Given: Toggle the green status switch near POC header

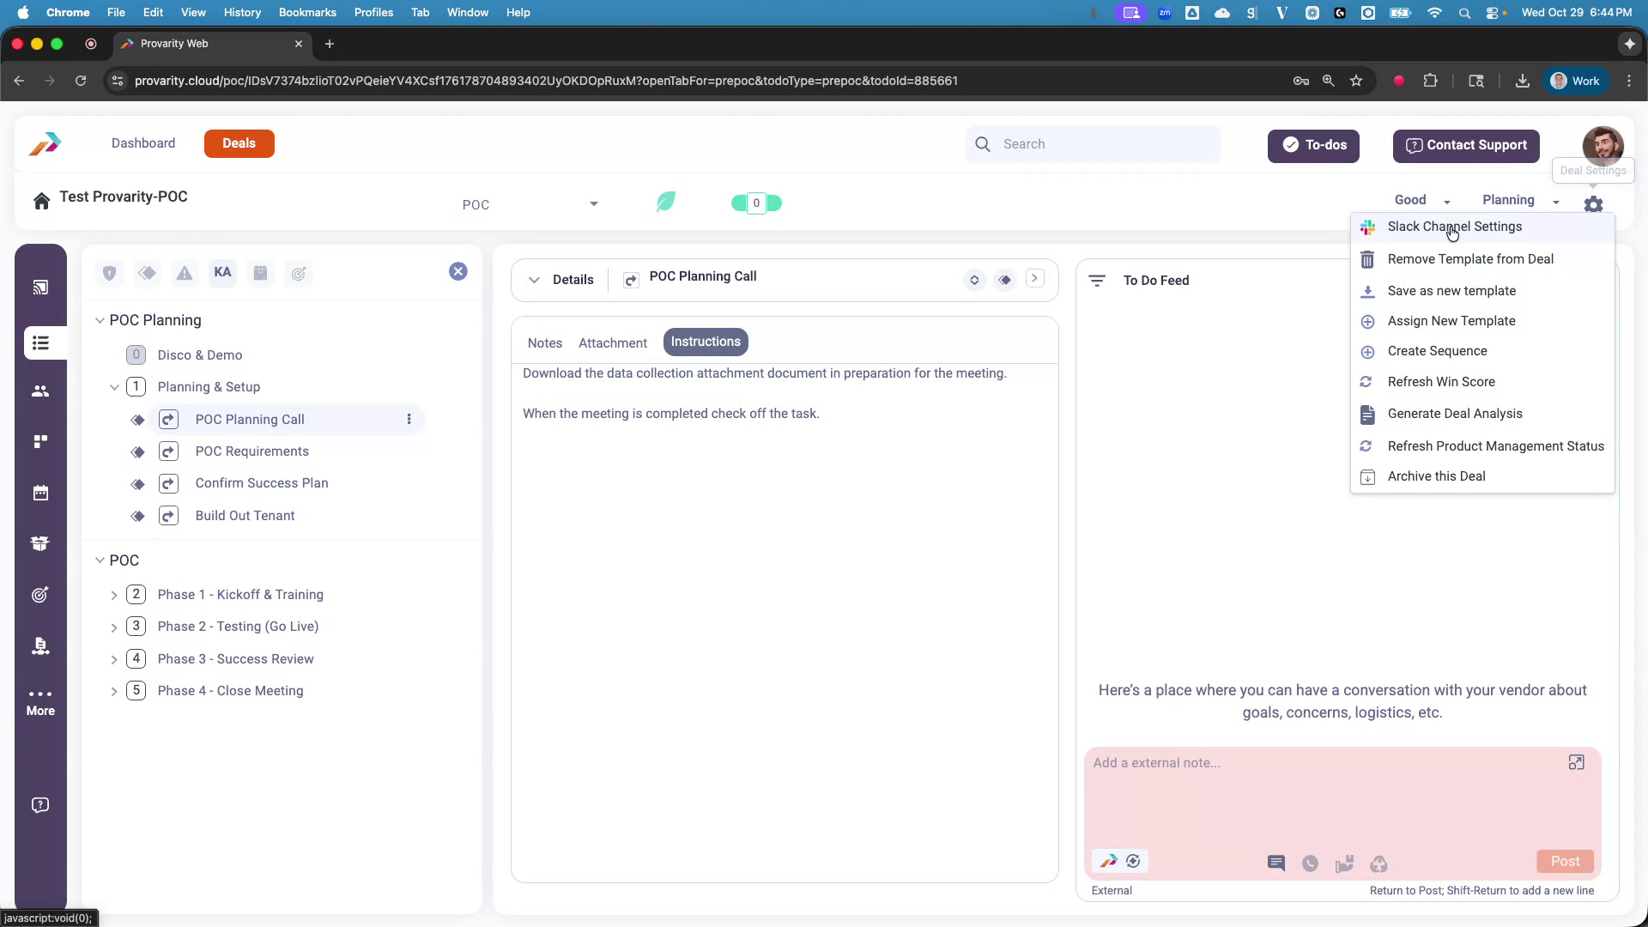Looking at the screenshot, I should click(756, 203).
